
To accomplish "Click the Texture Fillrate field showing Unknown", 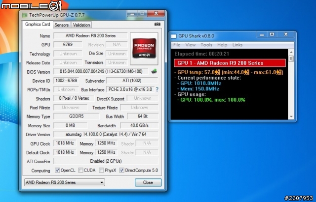I will click(139, 108).
